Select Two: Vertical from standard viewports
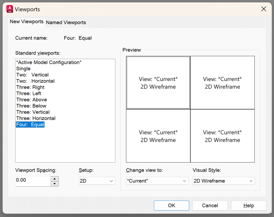The width and height of the screenshot is (274, 217). 32,75
